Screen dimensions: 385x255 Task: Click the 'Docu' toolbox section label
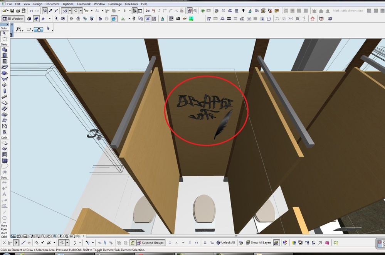tap(4, 178)
